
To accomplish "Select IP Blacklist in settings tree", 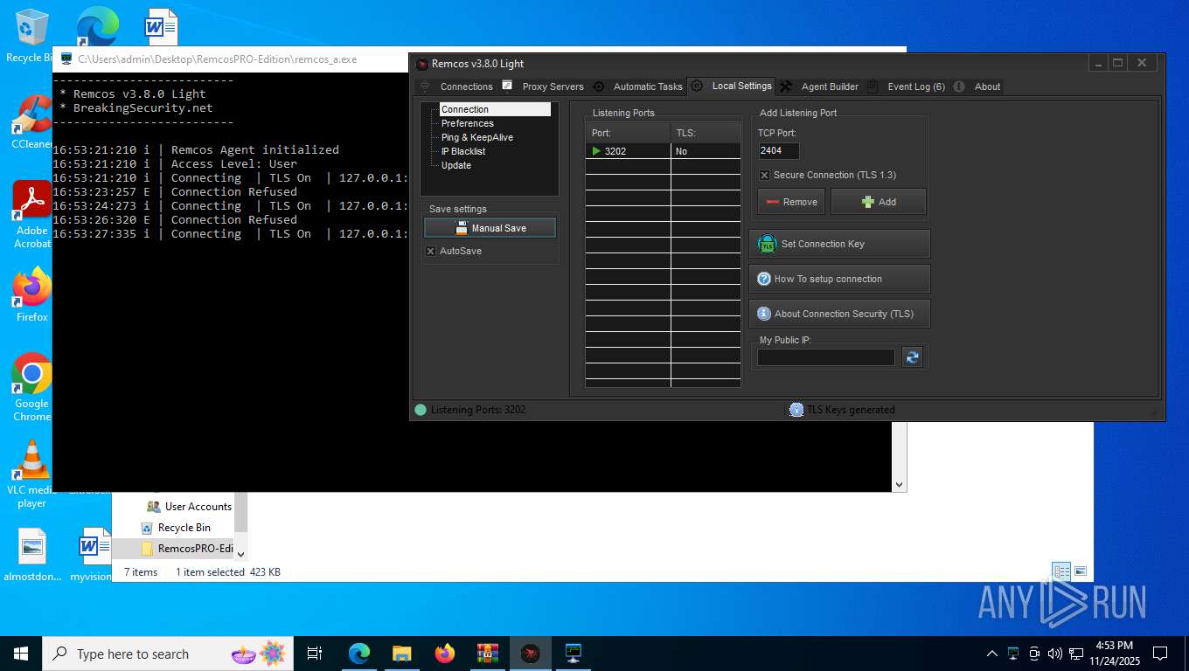I will 463,151.
